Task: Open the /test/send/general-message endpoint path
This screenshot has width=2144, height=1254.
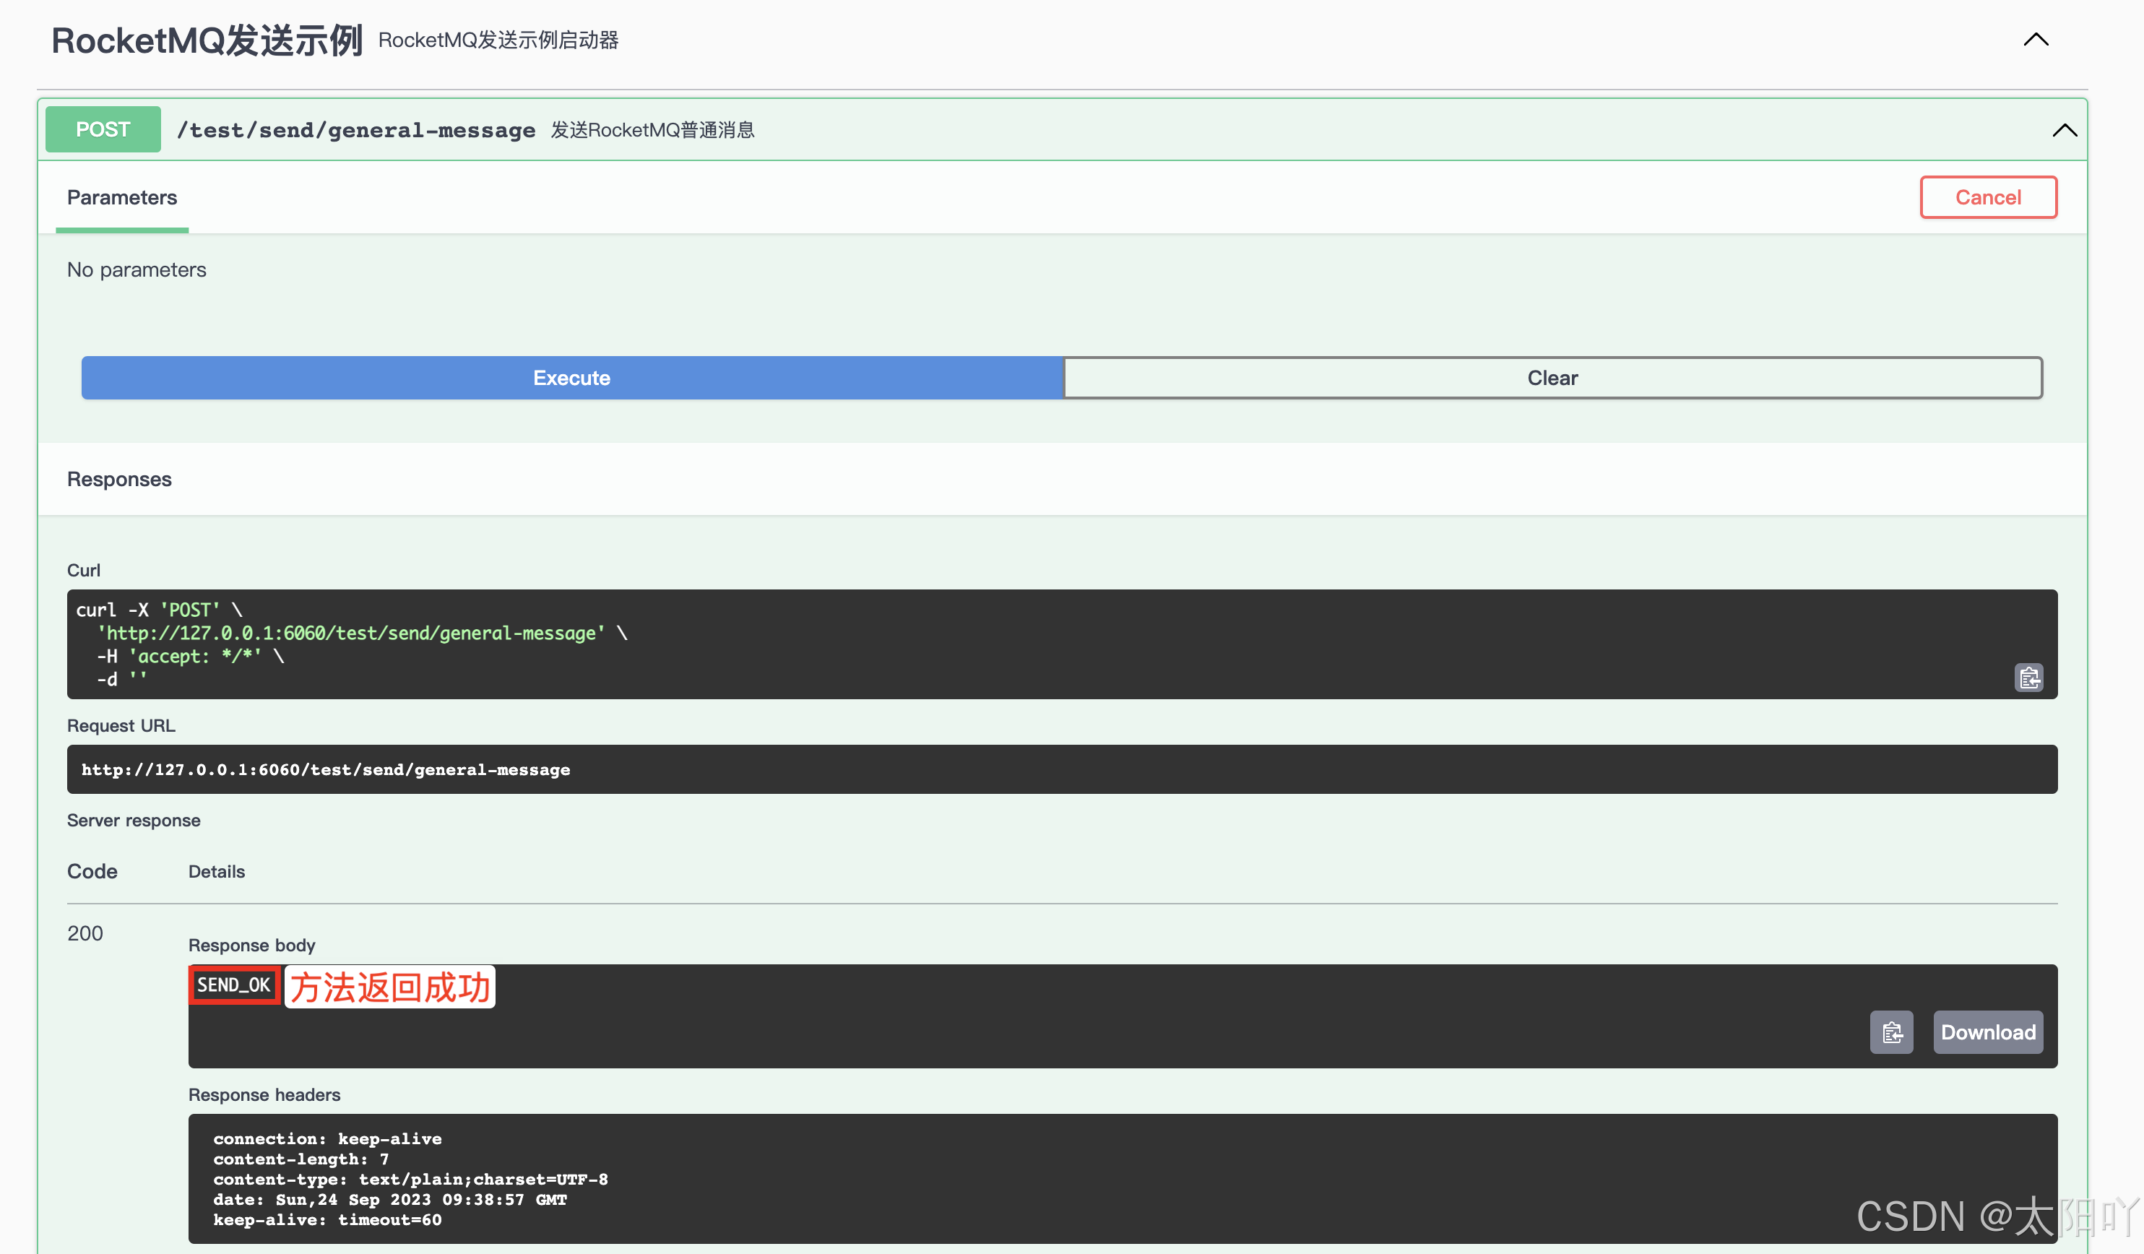Action: tap(356, 129)
